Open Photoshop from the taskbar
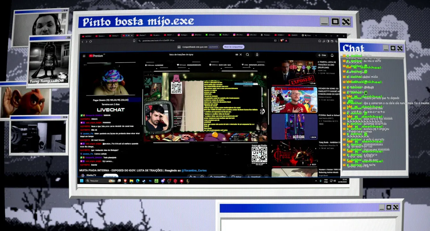430x231 pixels. point(150,181)
